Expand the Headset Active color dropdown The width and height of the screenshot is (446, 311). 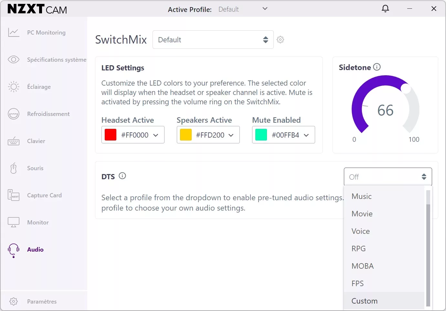tap(155, 135)
